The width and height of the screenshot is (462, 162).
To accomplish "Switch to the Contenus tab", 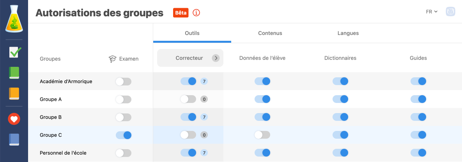I will (270, 33).
